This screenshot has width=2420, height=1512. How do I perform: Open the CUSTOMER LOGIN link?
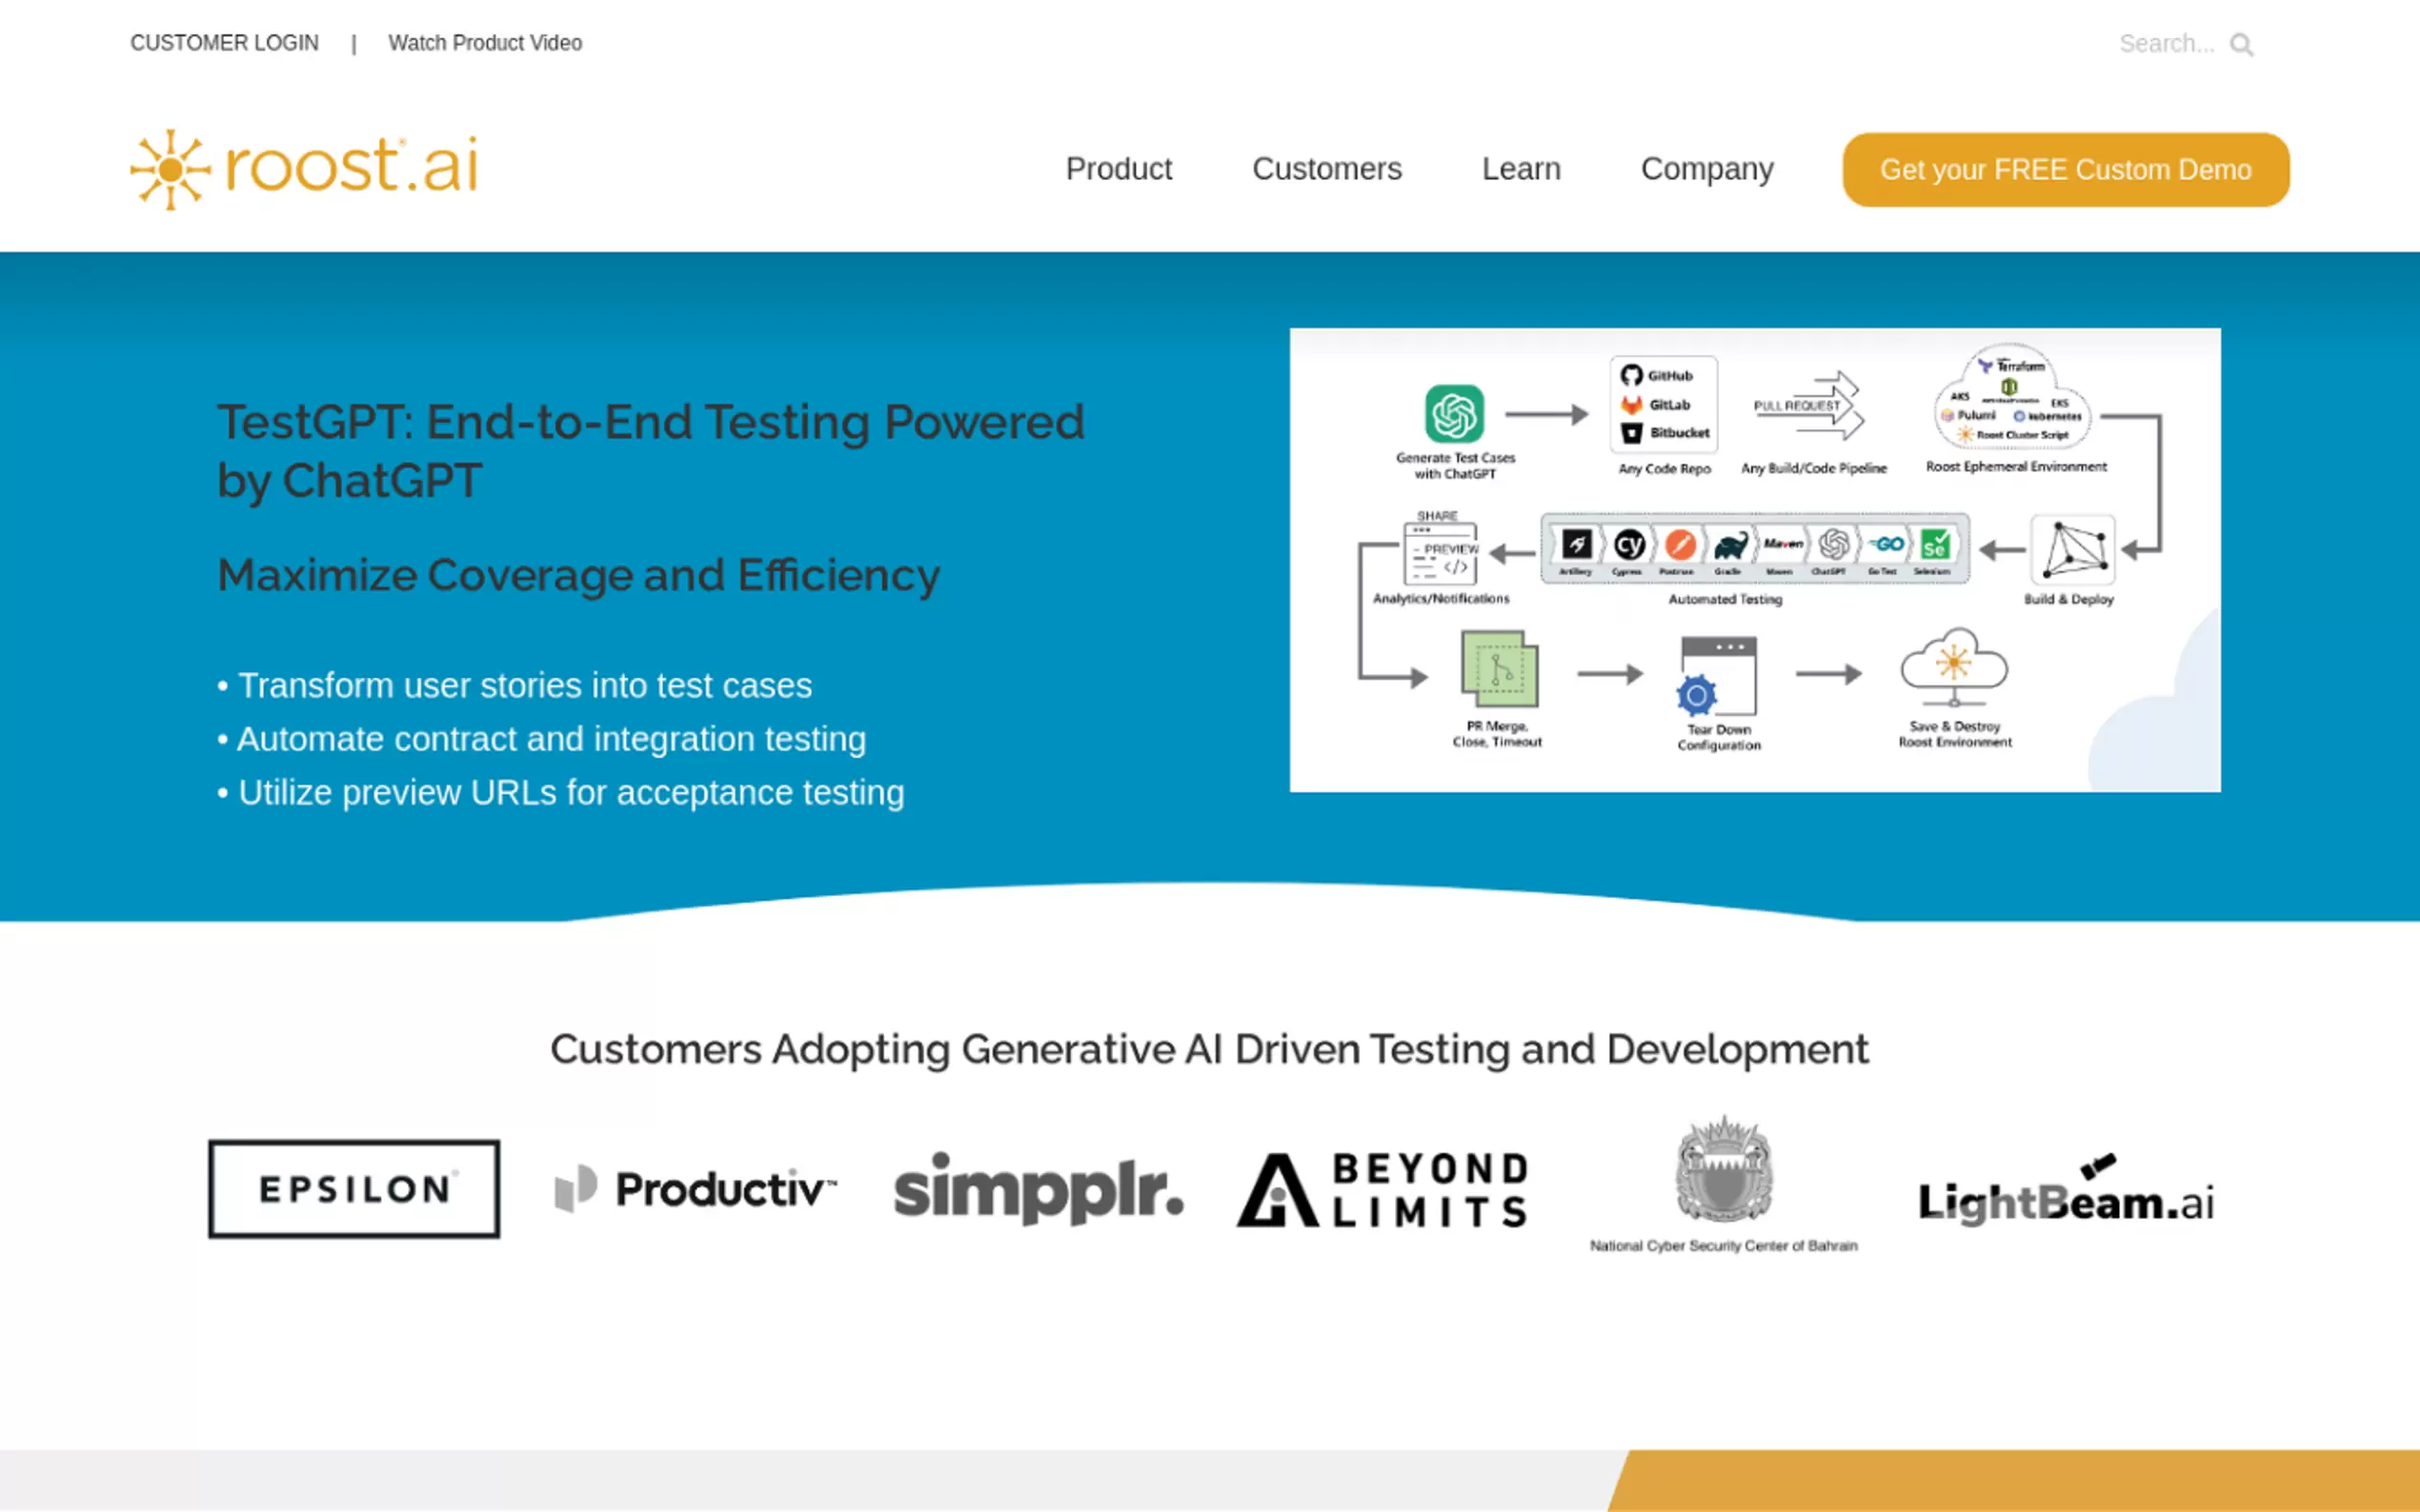[x=224, y=43]
